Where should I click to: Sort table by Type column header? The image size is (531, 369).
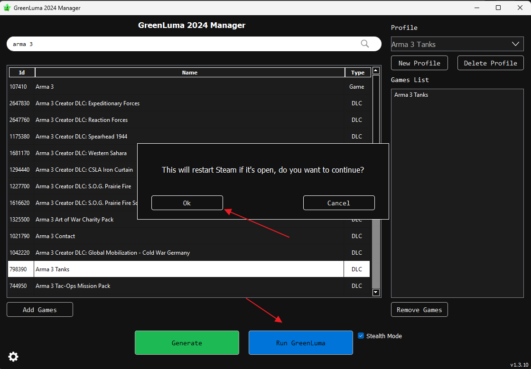357,73
